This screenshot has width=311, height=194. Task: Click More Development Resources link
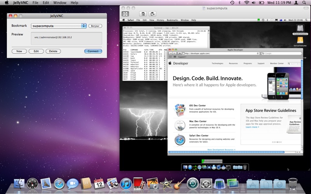click(x=221, y=150)
